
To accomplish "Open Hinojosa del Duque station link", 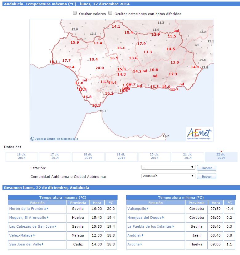I will click(x=145, y=218).
